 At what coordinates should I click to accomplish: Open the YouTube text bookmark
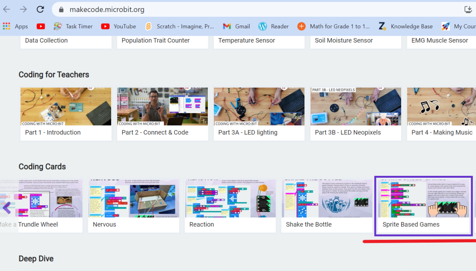tap(119, 26)
